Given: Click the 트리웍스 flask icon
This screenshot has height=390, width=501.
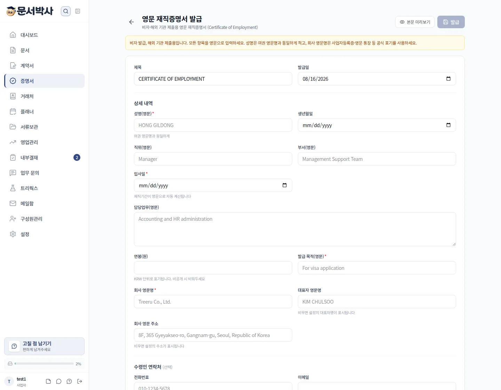Looking at the screenshot, I should click(x=13, y=188).
